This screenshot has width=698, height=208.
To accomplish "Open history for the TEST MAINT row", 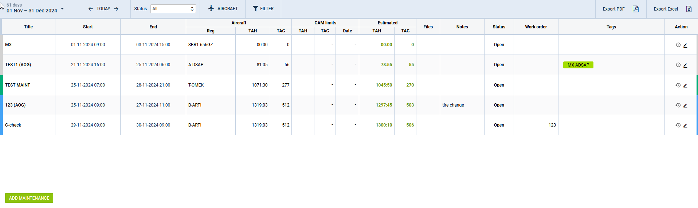I will click(x=678, y=85).
